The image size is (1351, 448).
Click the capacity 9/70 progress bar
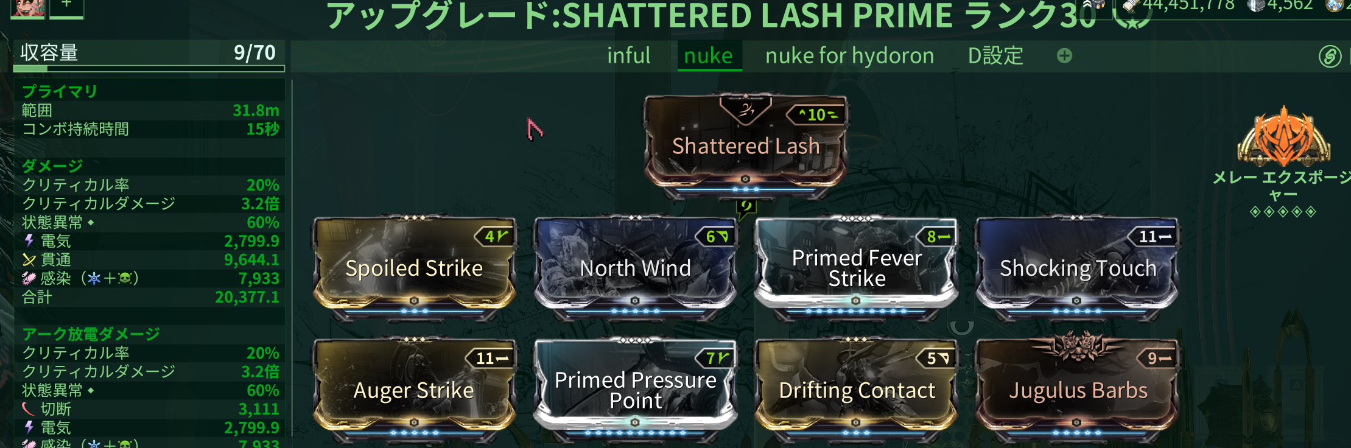pyautogui.click(x=149, y=69)
